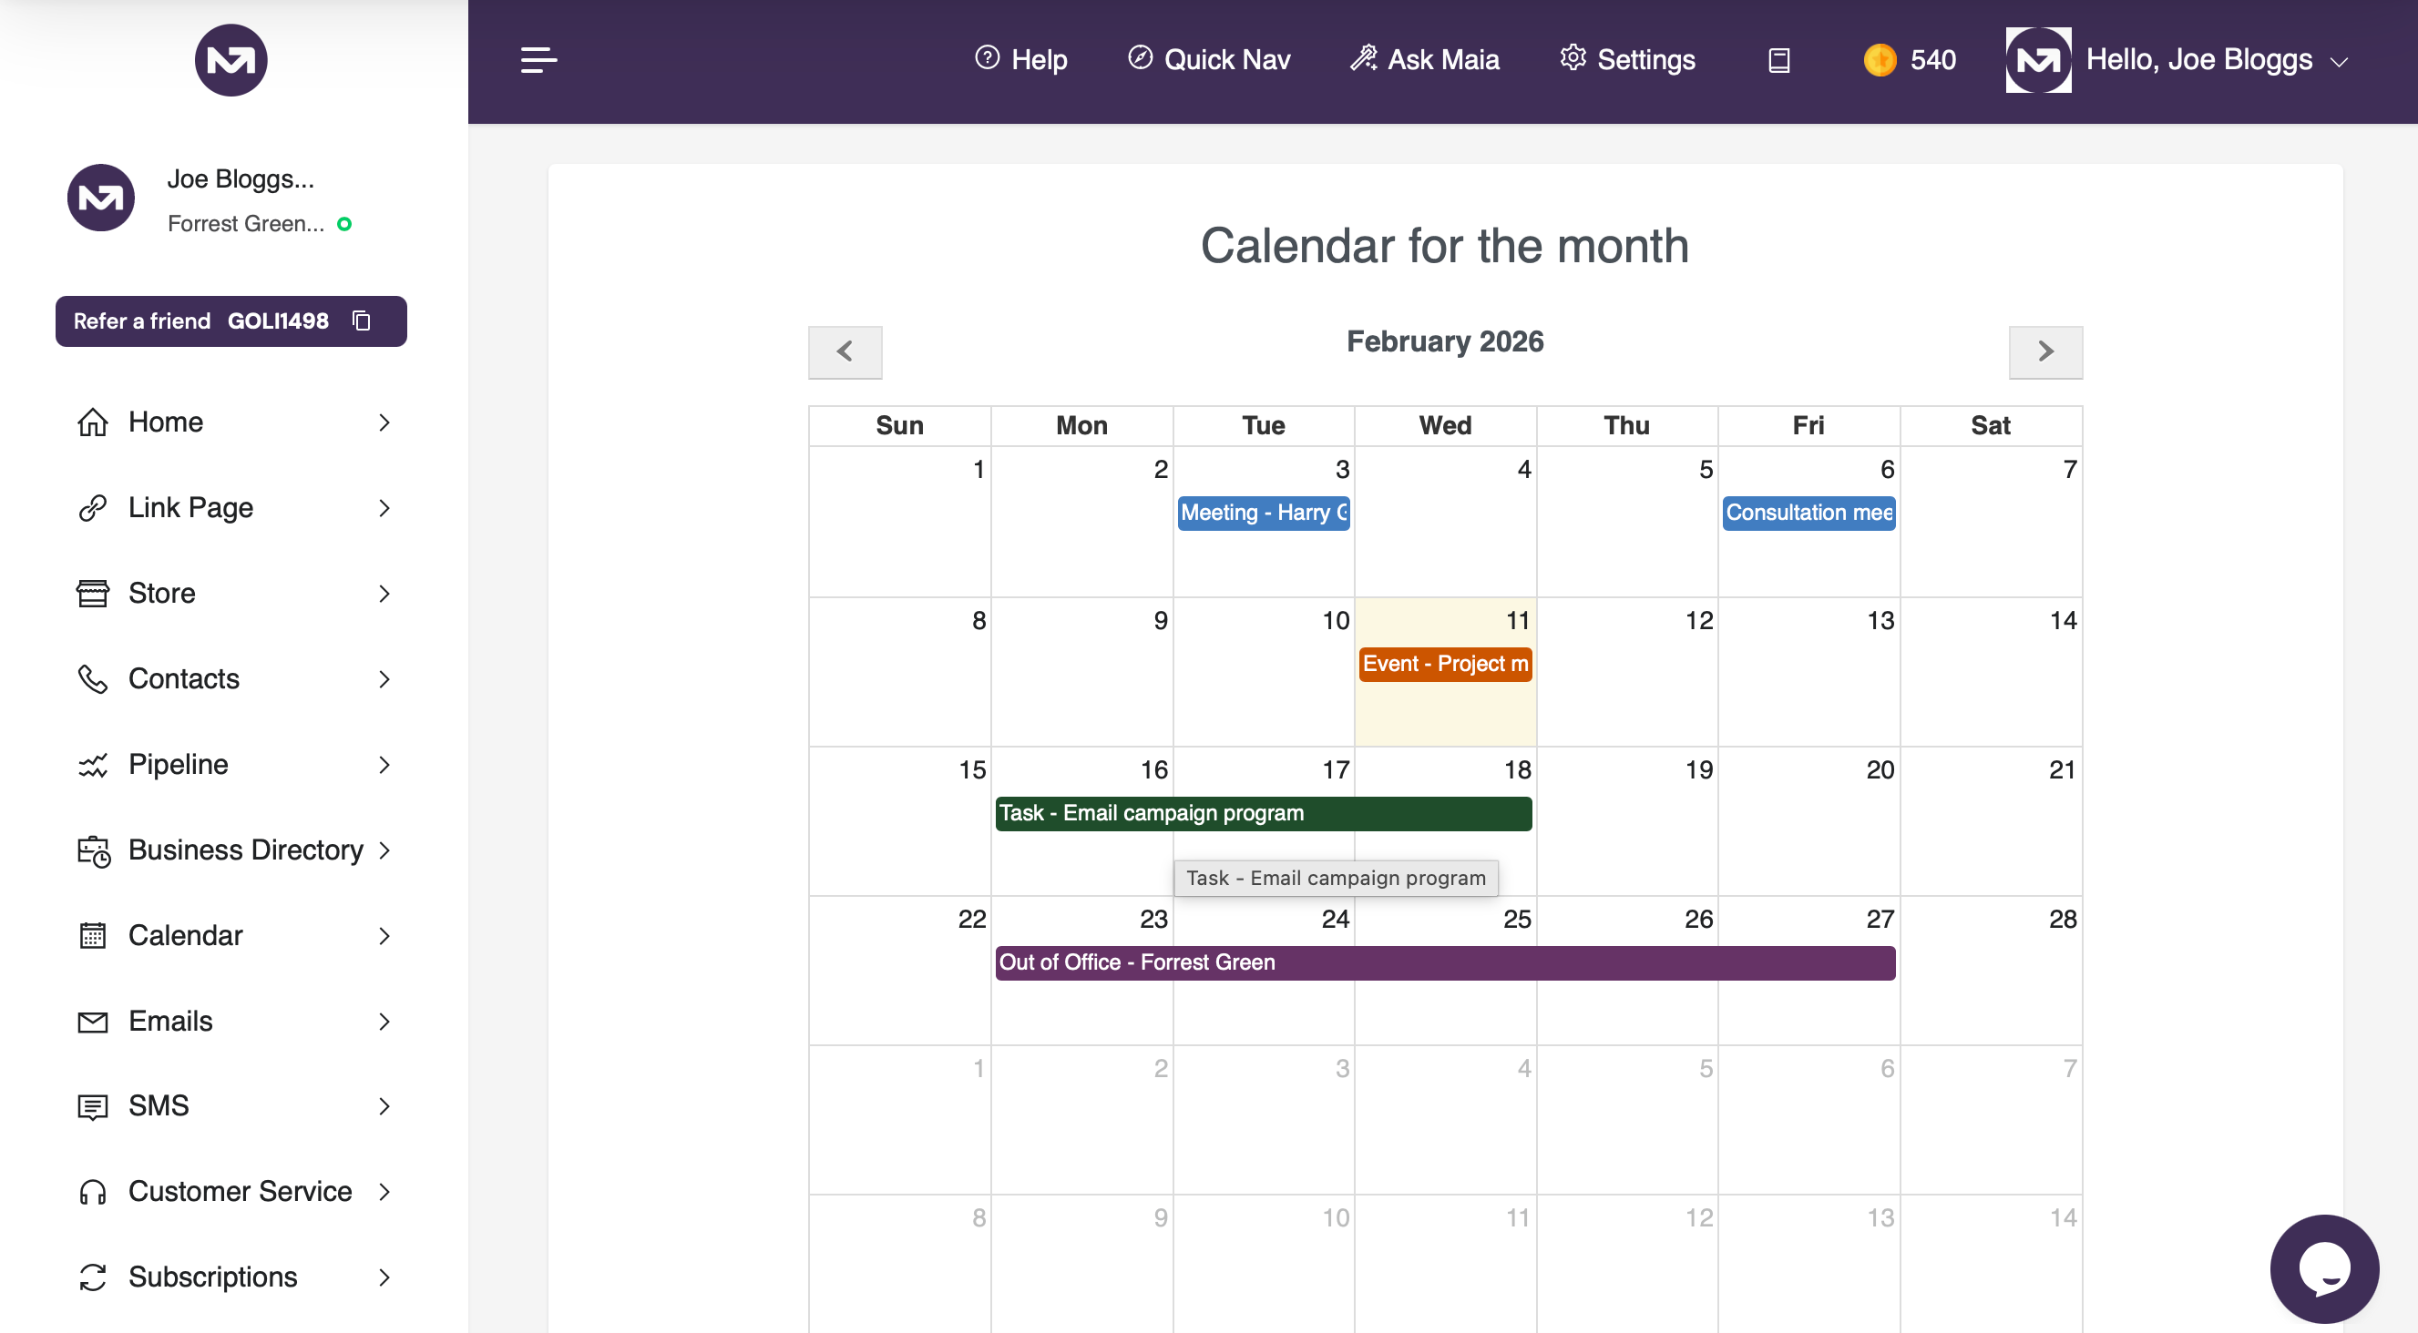This screenshot has height=1333, width=2418.
Task: Open the Event - Project event on Feb 11
Action: pyautogui.click(x=1445, y=664)
